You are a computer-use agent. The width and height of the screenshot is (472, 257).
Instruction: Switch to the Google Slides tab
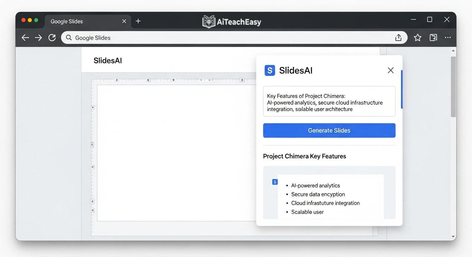(x=66, y=21)
